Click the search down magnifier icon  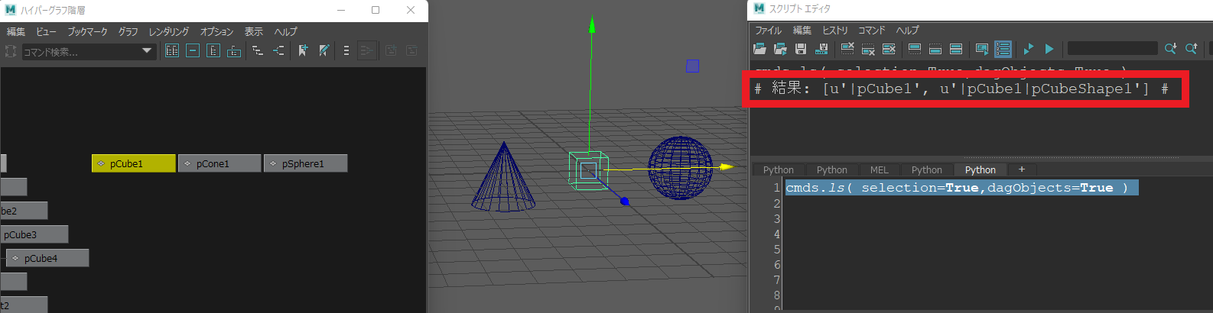tap(1170, 49)
